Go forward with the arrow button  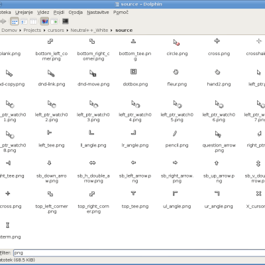pyautogui.click(x=3, y=21)
